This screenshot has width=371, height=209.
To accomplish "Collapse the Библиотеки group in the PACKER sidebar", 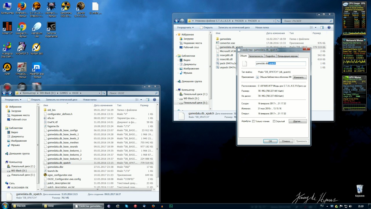I will [x=177, y=56].
